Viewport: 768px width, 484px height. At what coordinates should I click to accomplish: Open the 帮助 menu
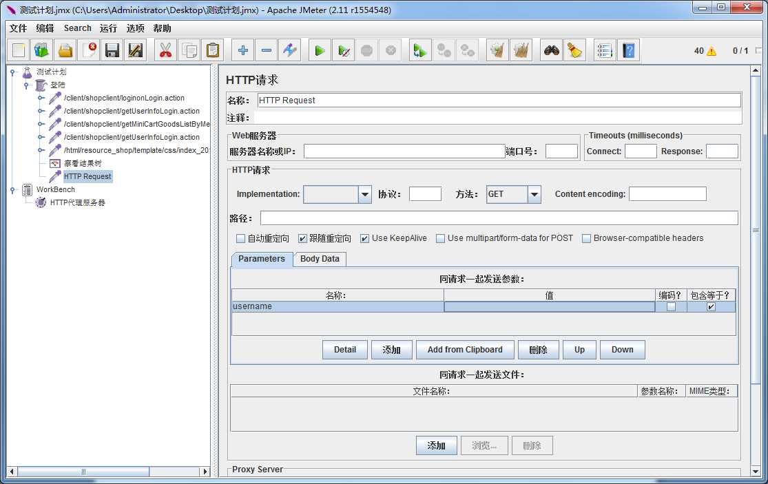coord(162,28)
